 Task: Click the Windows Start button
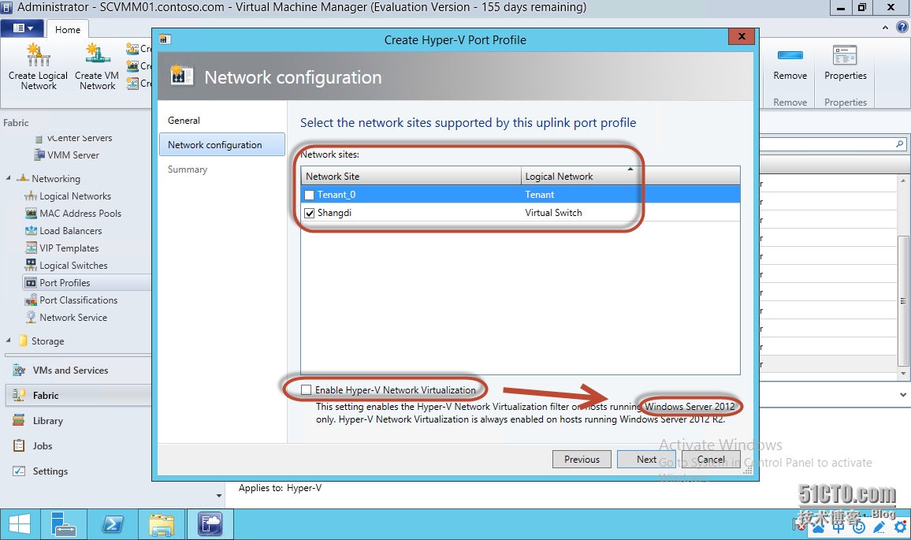19,524
